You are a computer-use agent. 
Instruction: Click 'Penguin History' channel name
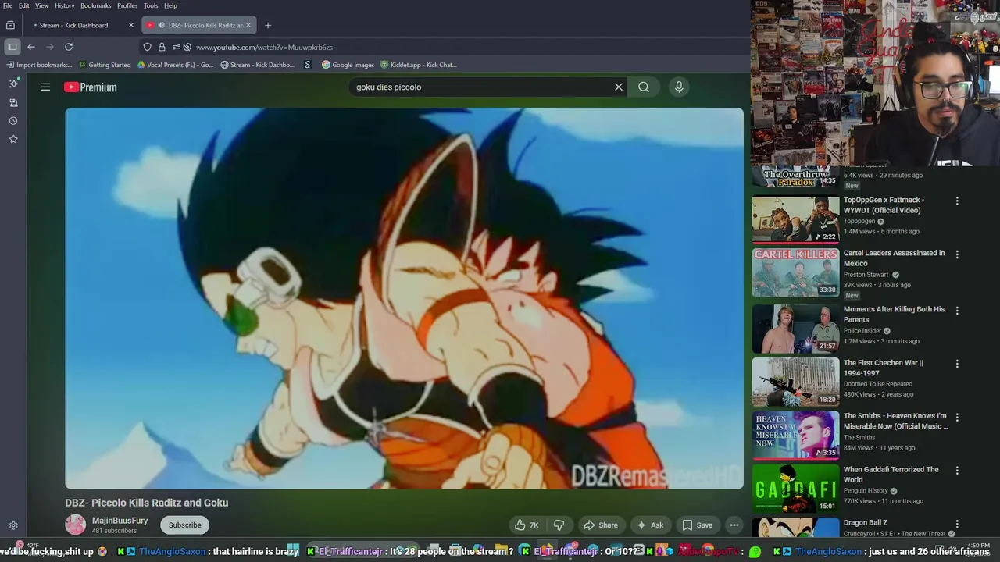coord(866,490)
